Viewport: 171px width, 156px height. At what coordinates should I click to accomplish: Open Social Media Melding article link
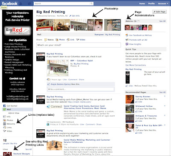[x=87, y=141]
